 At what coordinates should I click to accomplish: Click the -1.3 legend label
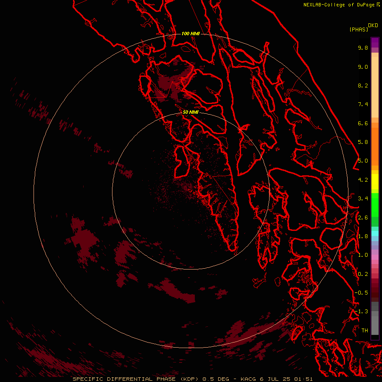(x=361, y=312)
